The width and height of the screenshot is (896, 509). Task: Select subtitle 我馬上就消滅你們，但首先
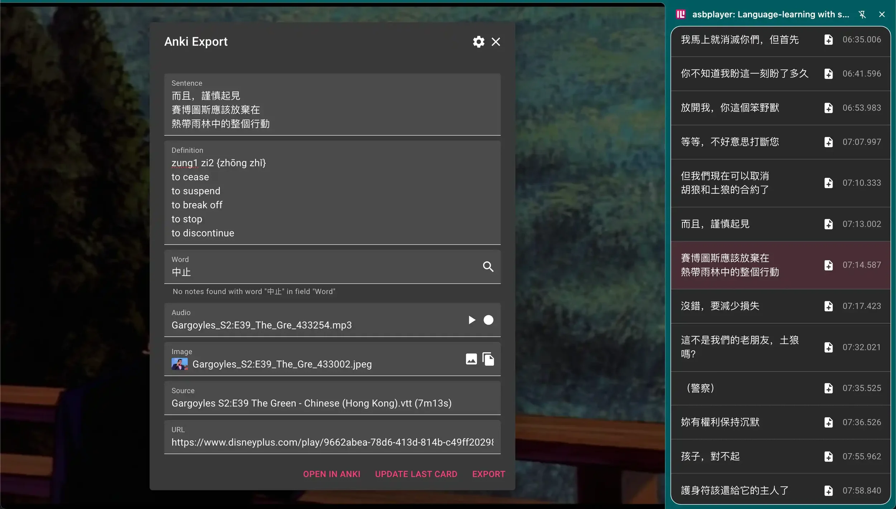pos(739,39)
